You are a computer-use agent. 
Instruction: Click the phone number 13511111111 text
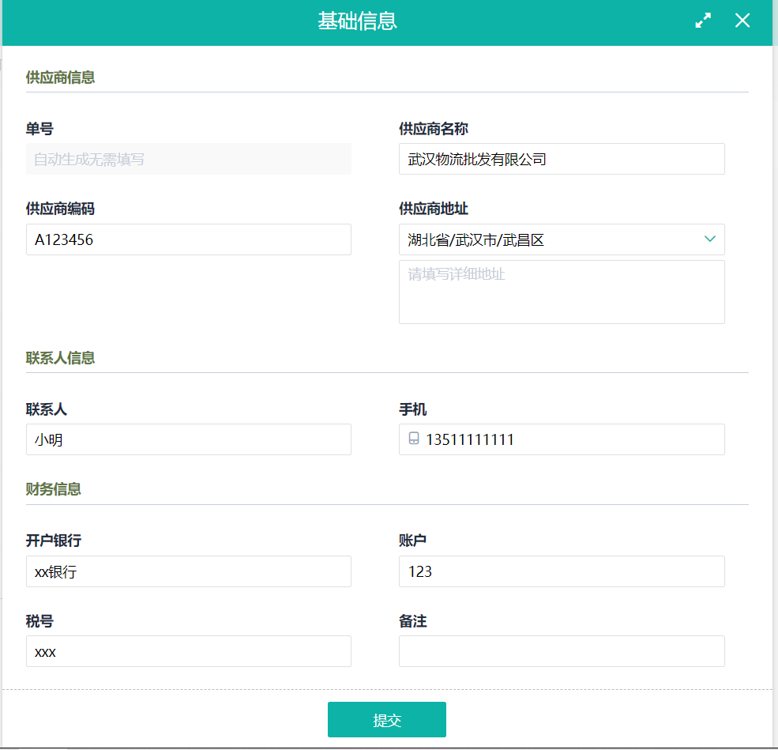point(470,440)
